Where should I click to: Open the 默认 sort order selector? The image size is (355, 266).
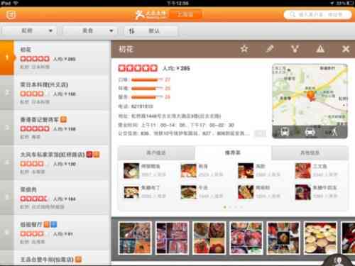[x=151, y=31]
